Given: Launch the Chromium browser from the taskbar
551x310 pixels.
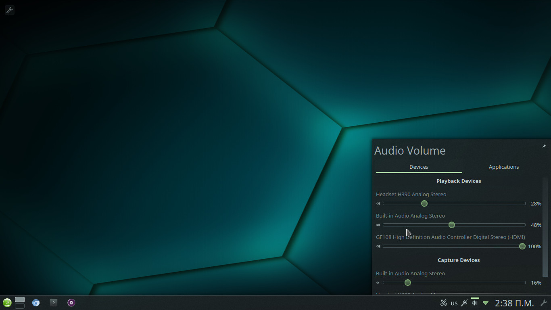Looking at the screenshot, I should pos(36,303).
